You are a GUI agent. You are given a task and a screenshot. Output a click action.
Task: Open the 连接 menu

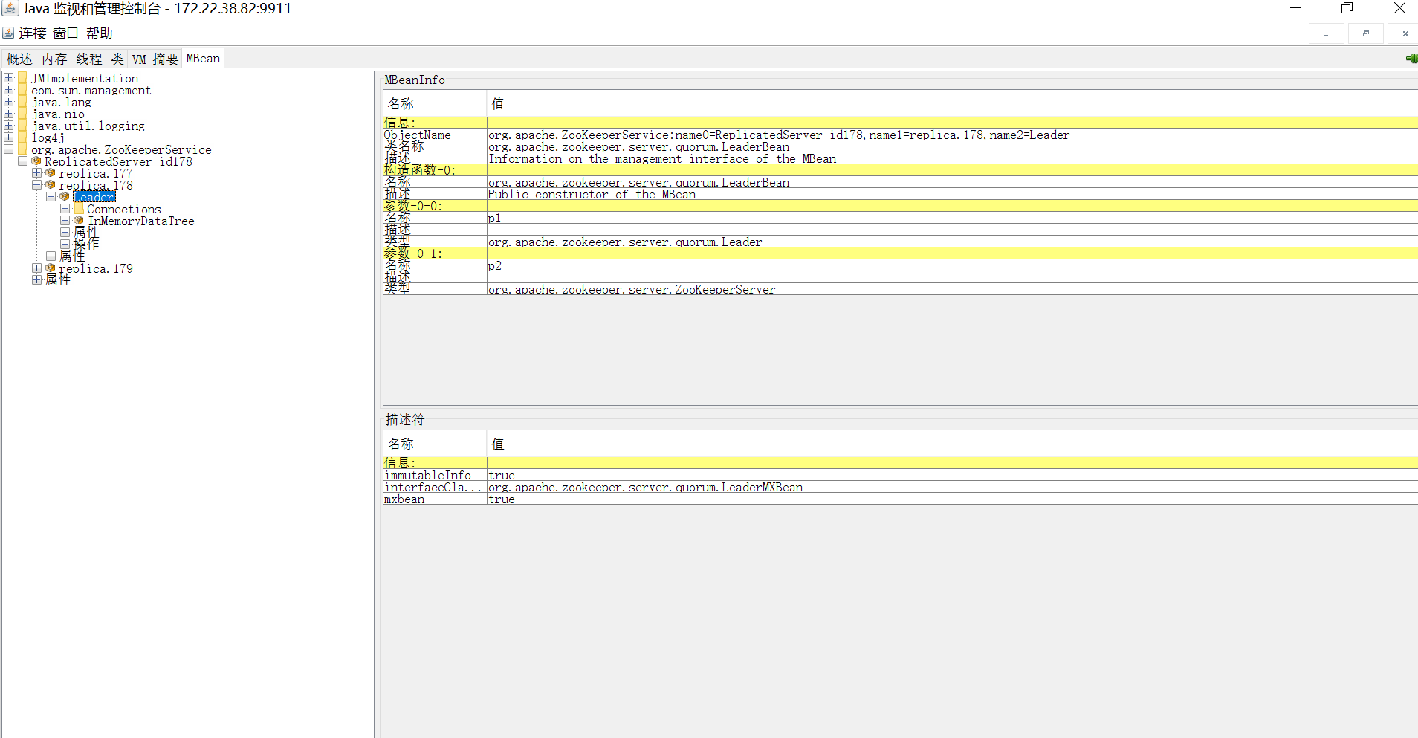pos(32,33)
